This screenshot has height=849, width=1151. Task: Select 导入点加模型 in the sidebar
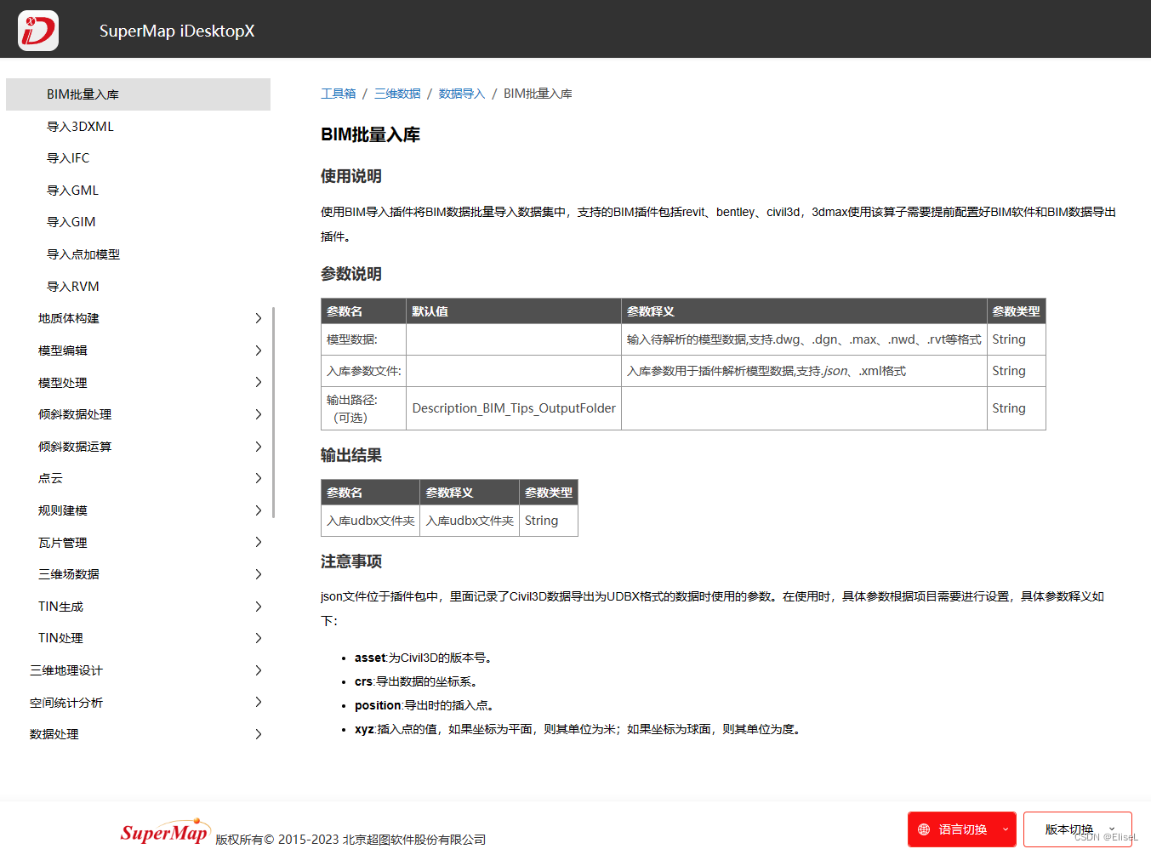point(85,254)
